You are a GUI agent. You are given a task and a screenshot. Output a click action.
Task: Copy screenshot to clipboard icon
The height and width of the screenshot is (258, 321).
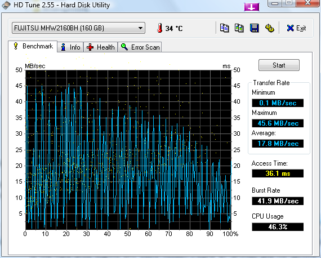239,28
